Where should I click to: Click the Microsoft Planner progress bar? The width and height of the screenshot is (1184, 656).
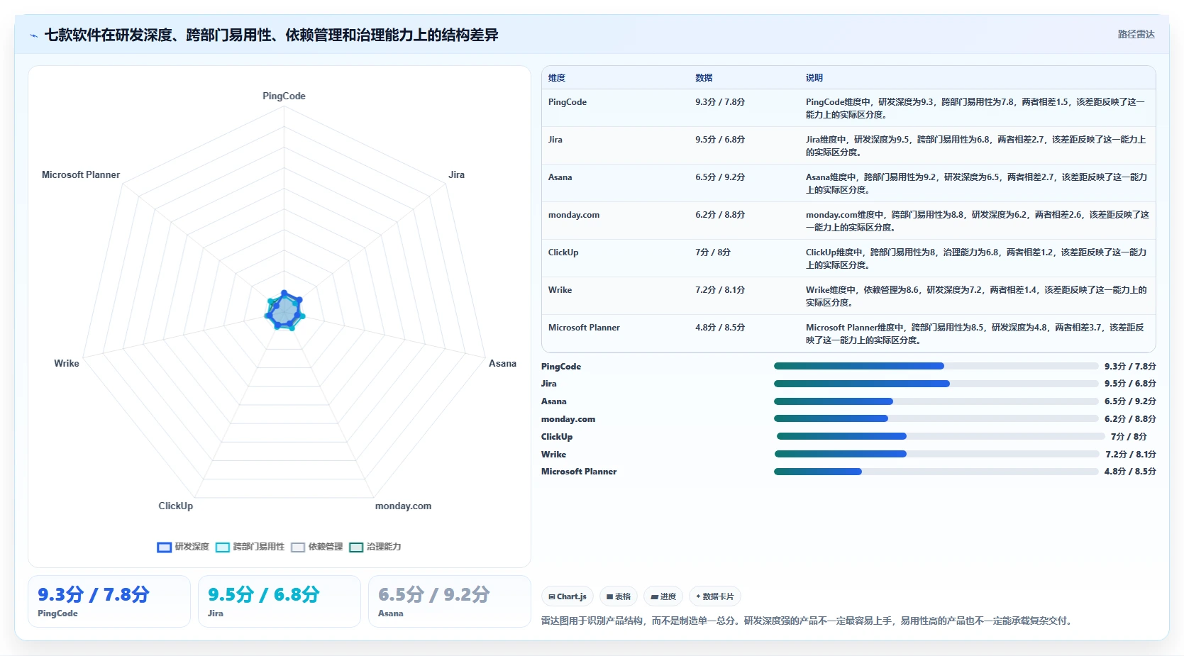[936, 472]
